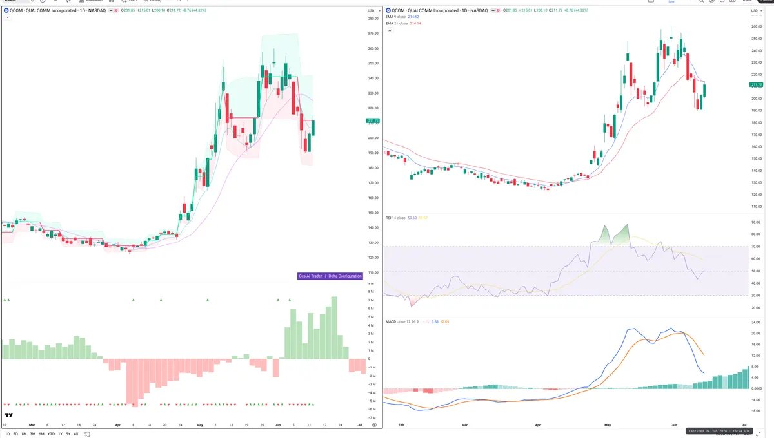Image resolution: width=774 pixels, height=438 pixels.
Task: Click the 280.00 level on left price axis
Action: (373, 18)
